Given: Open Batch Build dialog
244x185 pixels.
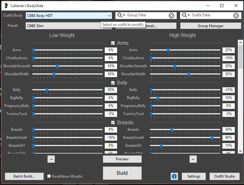Looking at the screenshot, I should tap(24, 176).
